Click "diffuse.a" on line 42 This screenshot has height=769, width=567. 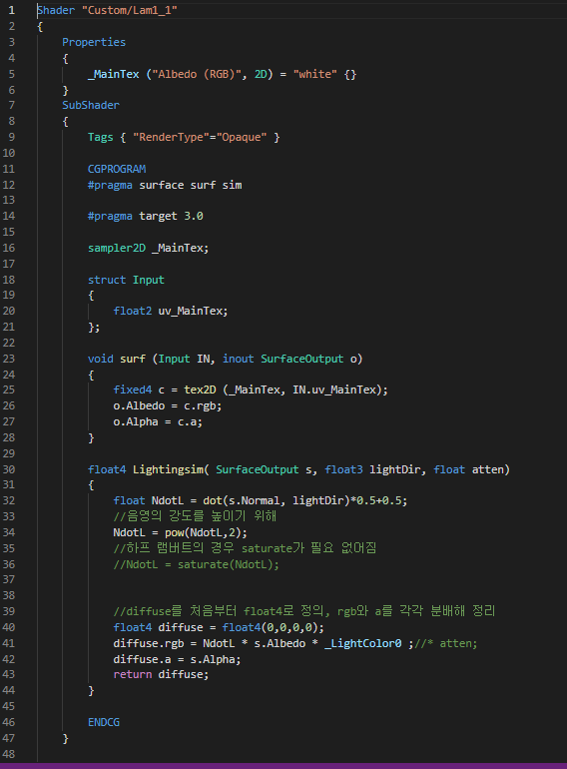point(142,659)
